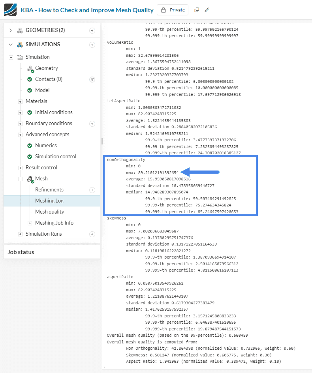Image resolution: width=312 pixels, height=373 pixels.
Task: Click the Contacts green check icon
Action: (x=30, y=79)
